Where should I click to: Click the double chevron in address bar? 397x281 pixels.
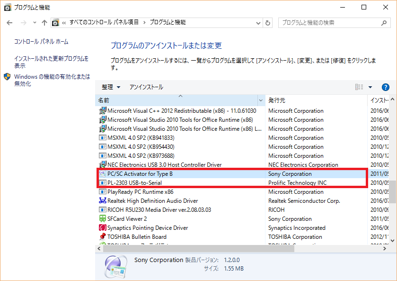click(x=64, y=23)
